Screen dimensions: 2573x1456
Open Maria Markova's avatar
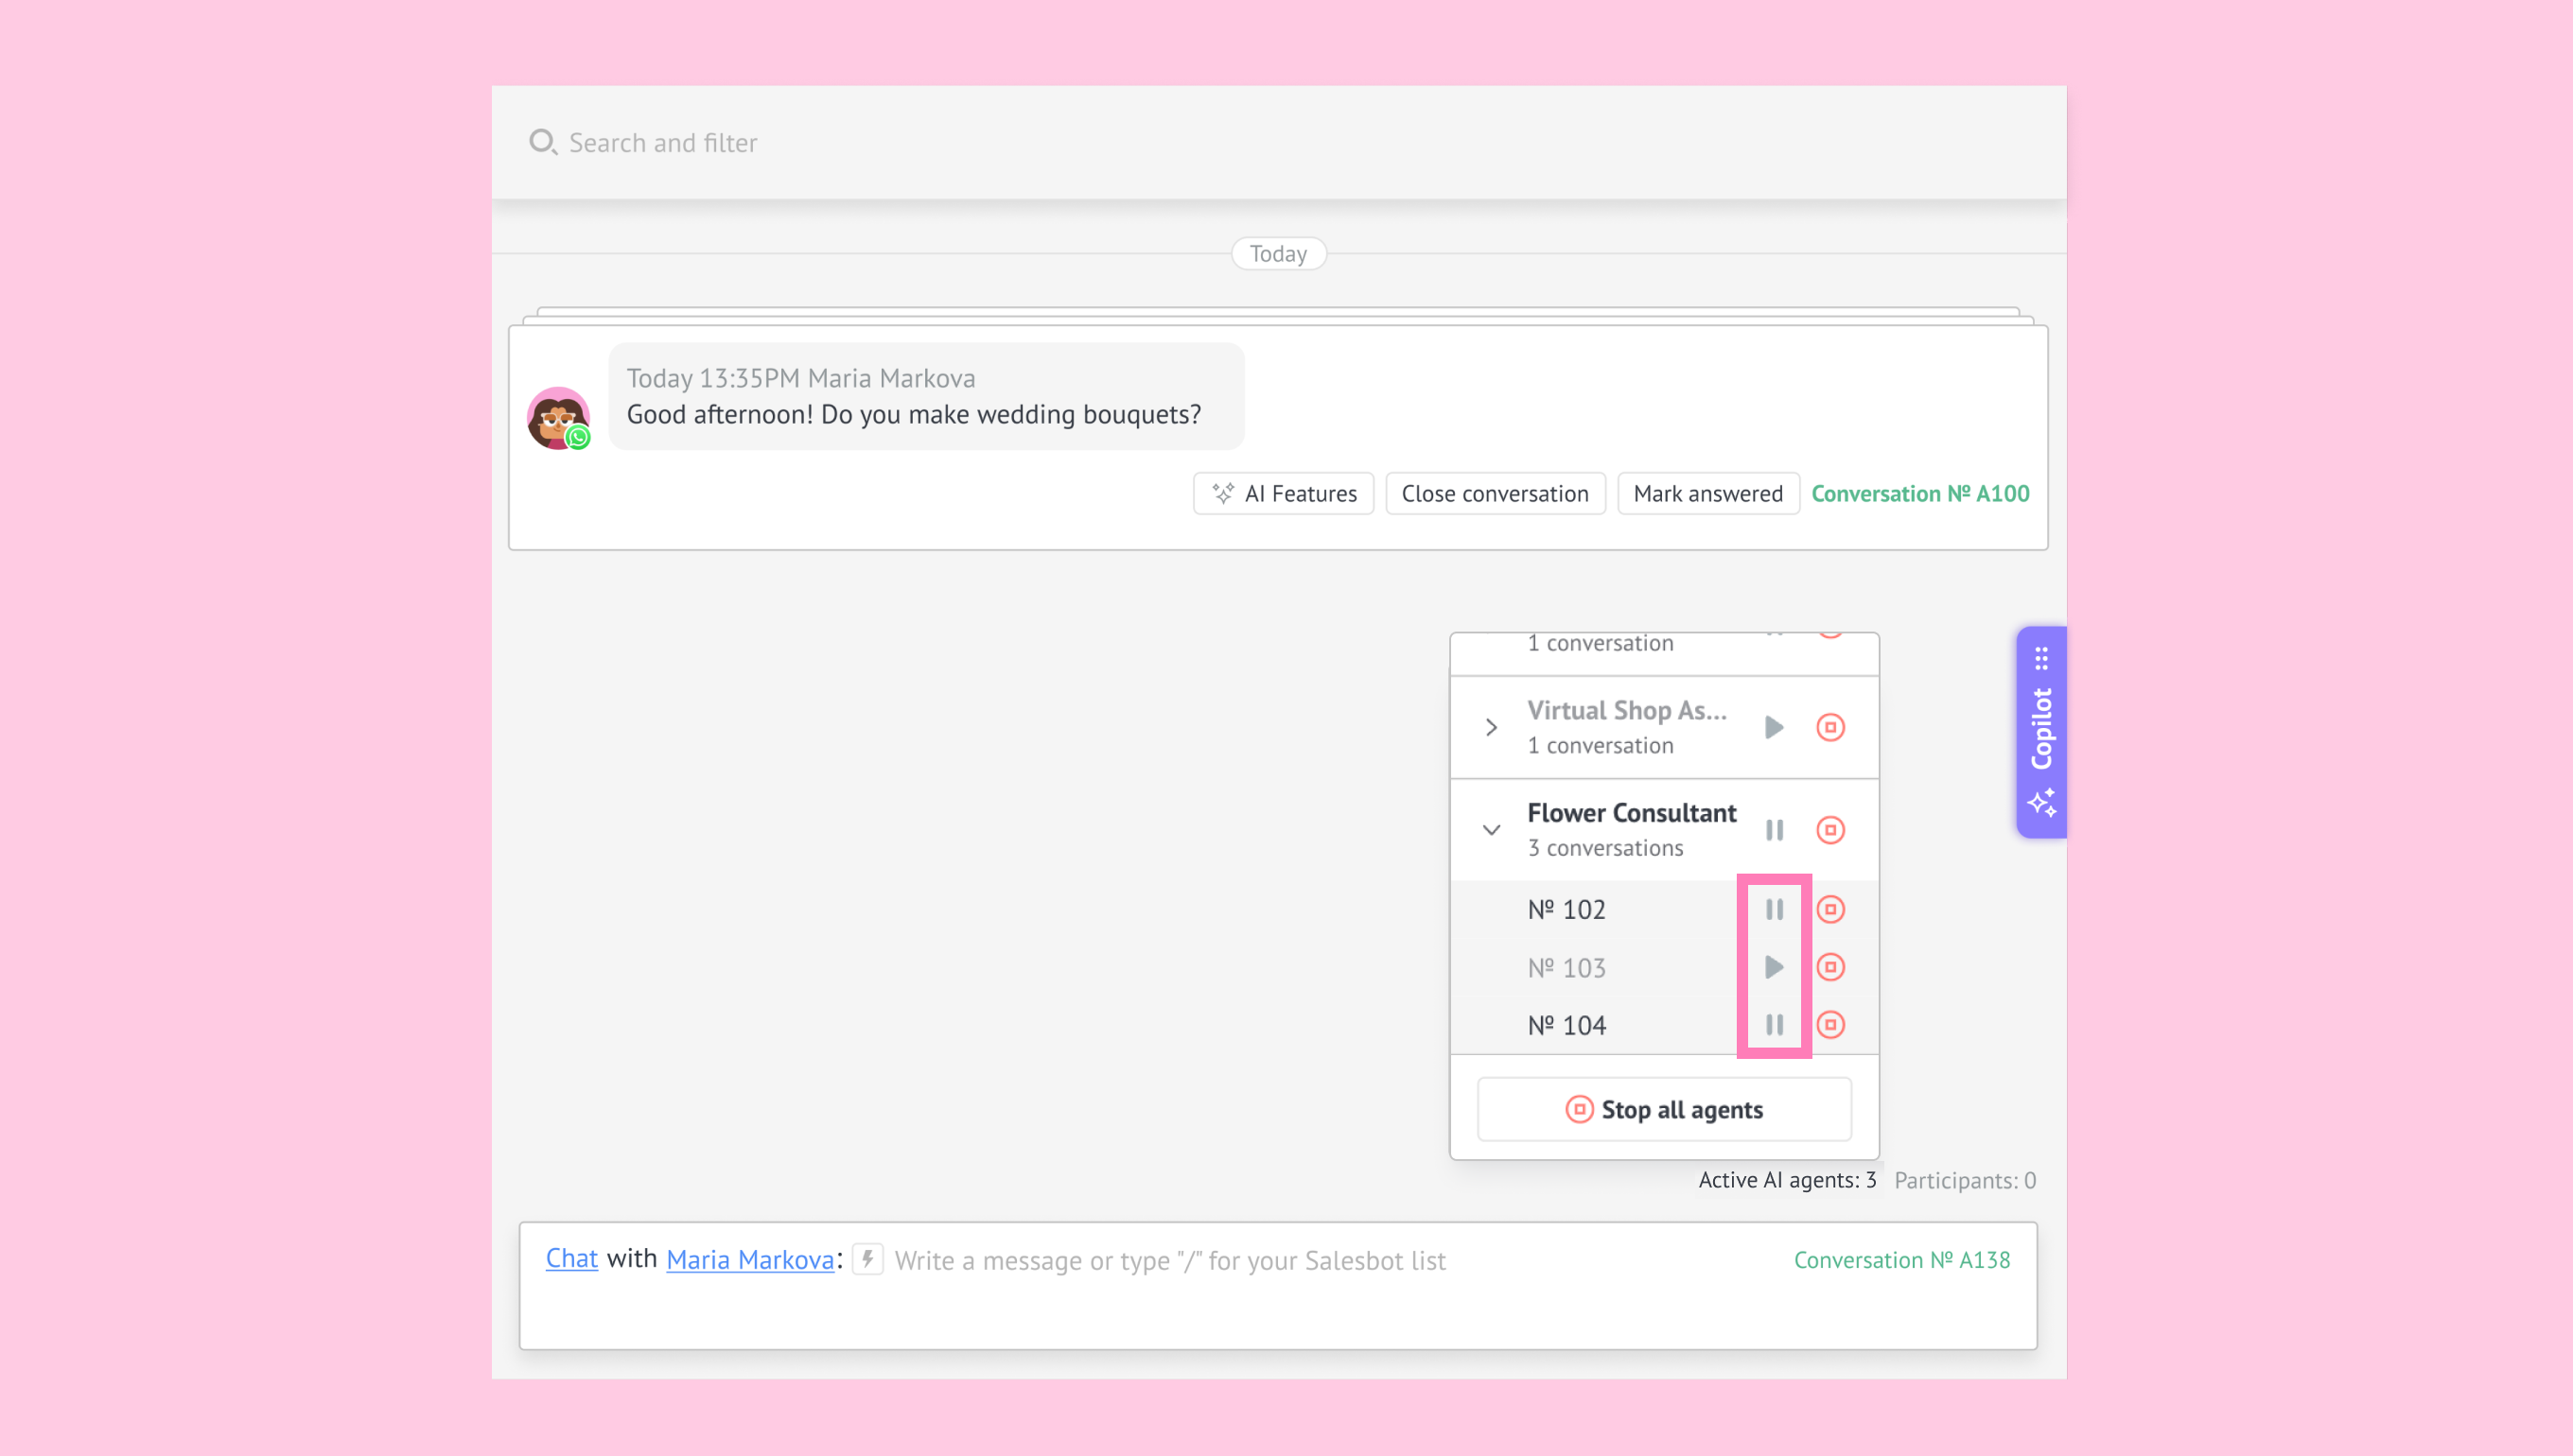(558, 418)
